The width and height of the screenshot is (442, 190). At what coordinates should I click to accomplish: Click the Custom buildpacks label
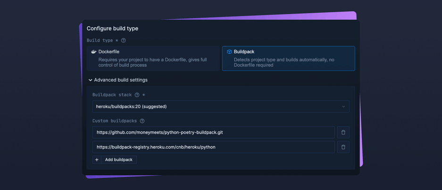point(115,121)
